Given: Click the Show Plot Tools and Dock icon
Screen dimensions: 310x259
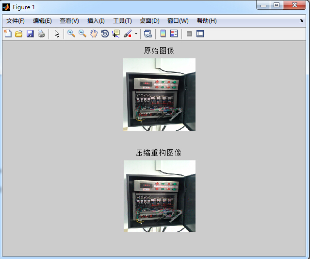Looking at the screenshot, I should pos(200,34).
